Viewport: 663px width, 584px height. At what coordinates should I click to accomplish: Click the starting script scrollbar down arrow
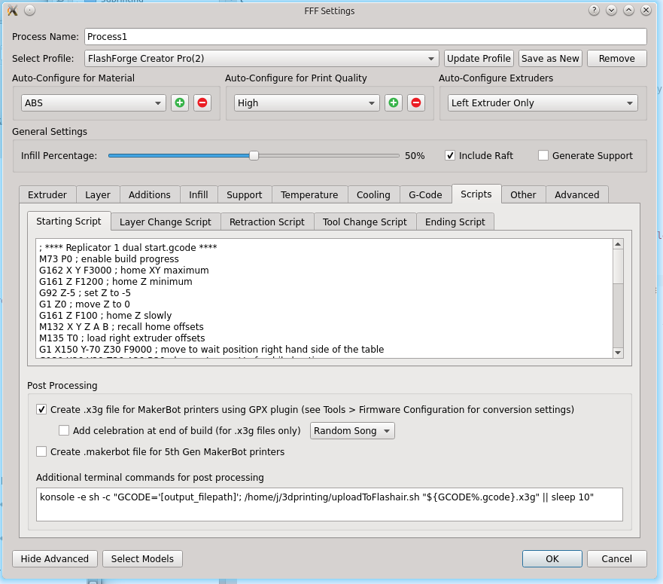(x=618, y=353)
